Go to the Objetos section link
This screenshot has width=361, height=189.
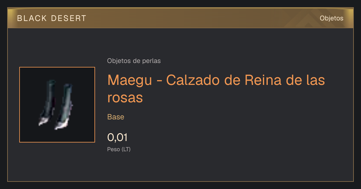point(332,18)
